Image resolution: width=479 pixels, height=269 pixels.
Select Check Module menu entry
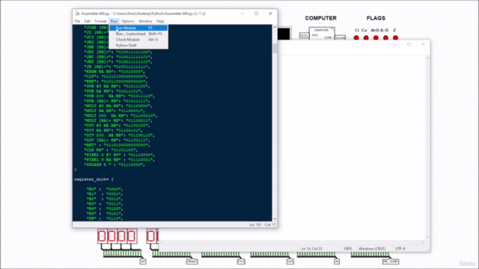138,40
